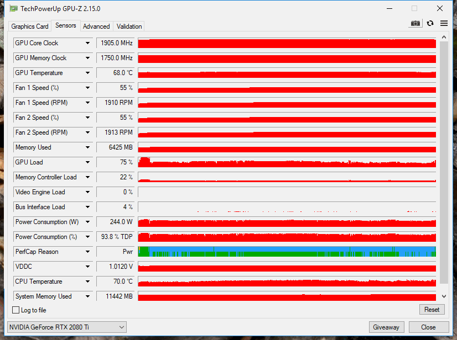
Task: Enable the Log to file checkbox
Action: click(x=15, y=310)
